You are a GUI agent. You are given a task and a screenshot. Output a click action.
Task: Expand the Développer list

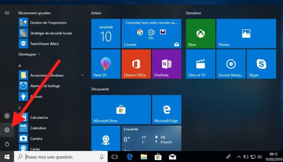[x=30, y=54]
